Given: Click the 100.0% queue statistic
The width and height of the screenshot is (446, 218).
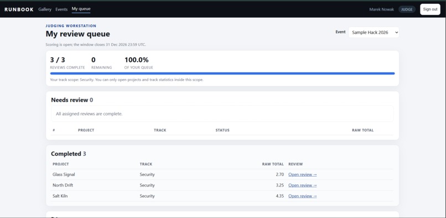Looking at the screenshot, I should [137, 60].
